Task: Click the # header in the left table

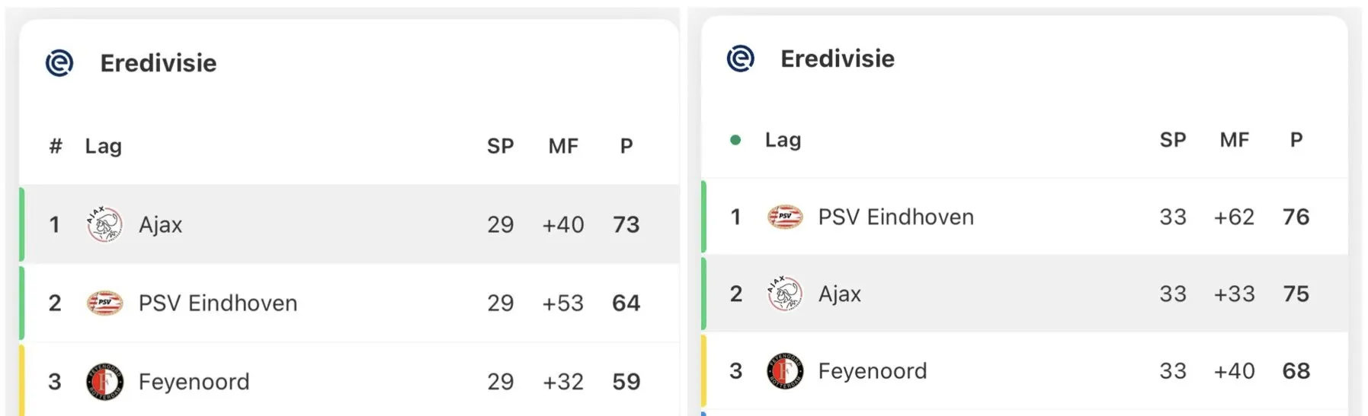Action: pyautogui.click(x=56, y=146)
